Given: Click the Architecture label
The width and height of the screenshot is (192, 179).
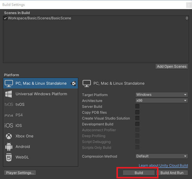Looking at the screenshot, I should click(92, 101).
